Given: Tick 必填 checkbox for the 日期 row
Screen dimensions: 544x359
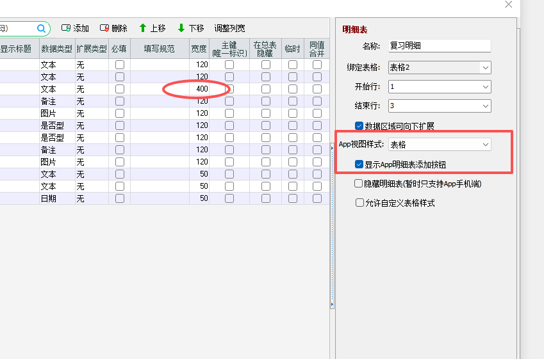Looking at the screenshot, I should coord(119,198).
